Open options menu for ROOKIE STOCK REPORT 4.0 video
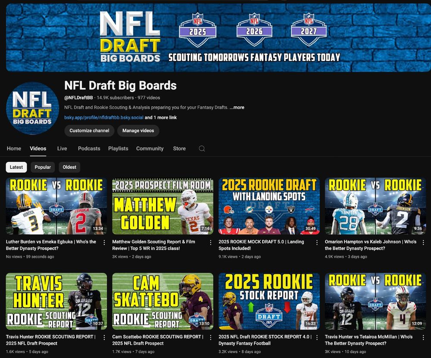This screenshot has width=431, height=358. point(317,337)
